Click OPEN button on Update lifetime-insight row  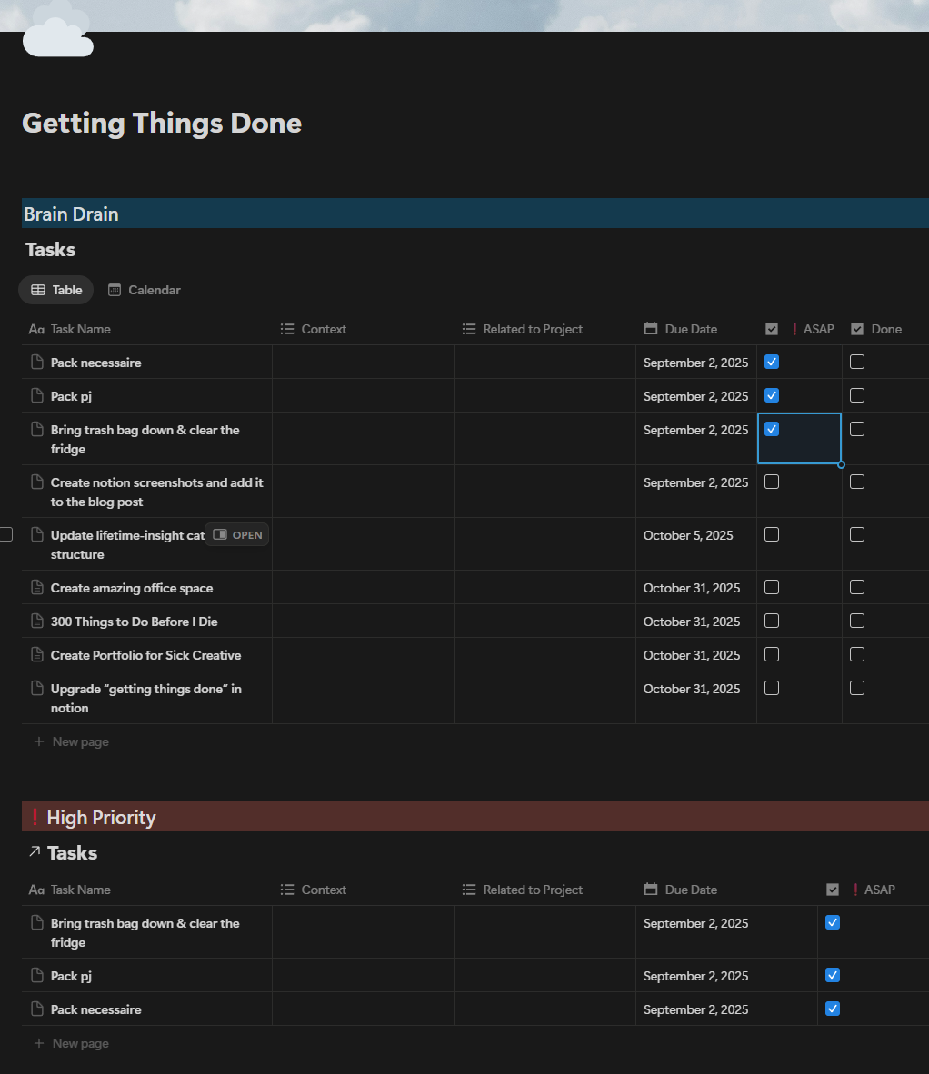click(237, 535)
